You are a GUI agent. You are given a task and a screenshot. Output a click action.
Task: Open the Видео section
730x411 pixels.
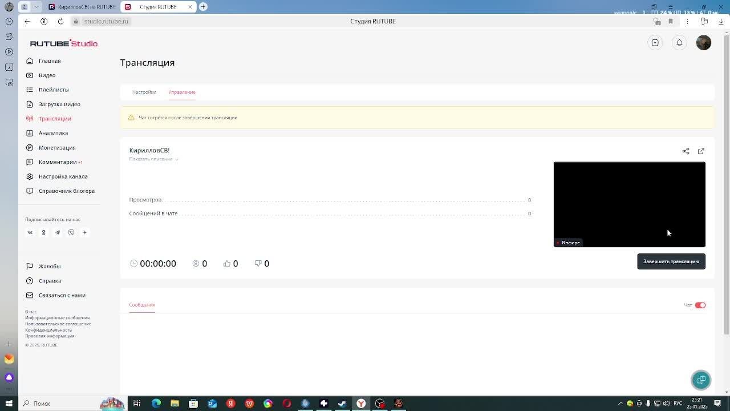tap(47, 75)
